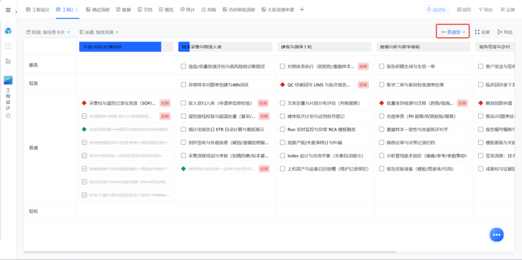
Task: Open the 筛选 filter button
Action: pos(485,10)
